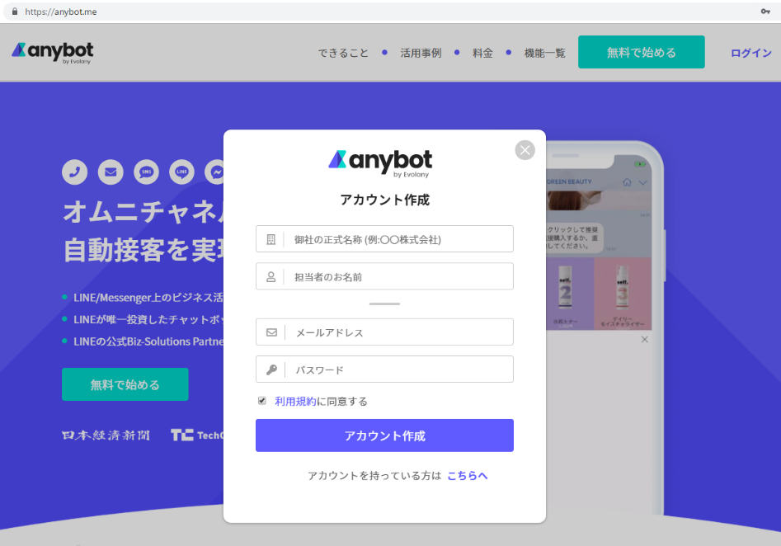The height and width of the screenshot is (546, 781).
Task: Click the 日本経済新聞 logo
Action: pyautogui.click(x=106, y=435)
